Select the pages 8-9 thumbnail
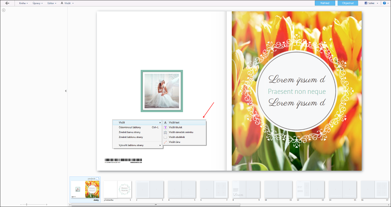The image size is (391, 207). (246, 190)
